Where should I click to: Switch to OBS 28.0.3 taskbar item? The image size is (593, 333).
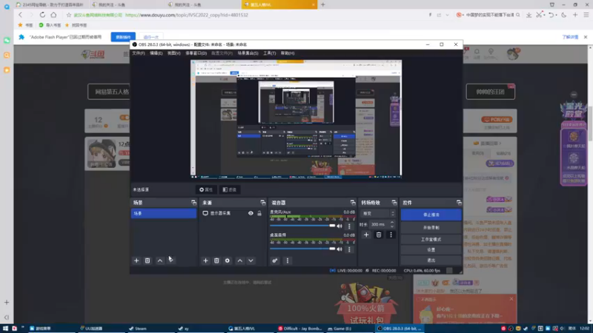(x=400, y=329)
